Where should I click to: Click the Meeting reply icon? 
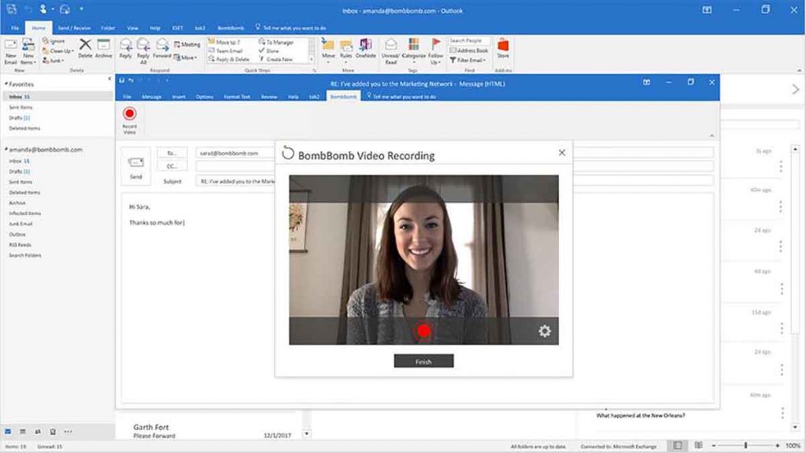pos(187,45)
